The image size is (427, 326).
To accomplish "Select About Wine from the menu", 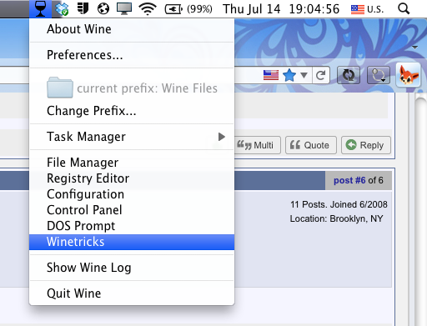I will tap(132, 29).
